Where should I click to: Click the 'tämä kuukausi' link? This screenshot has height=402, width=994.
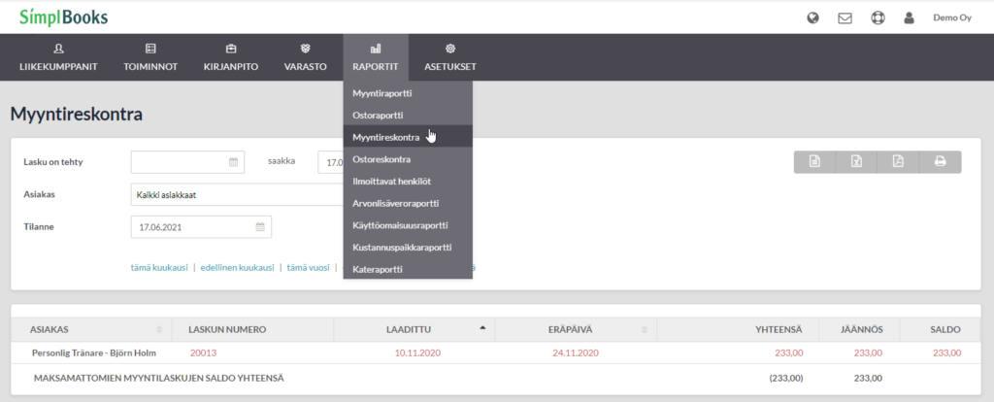[x=159, y=268]
